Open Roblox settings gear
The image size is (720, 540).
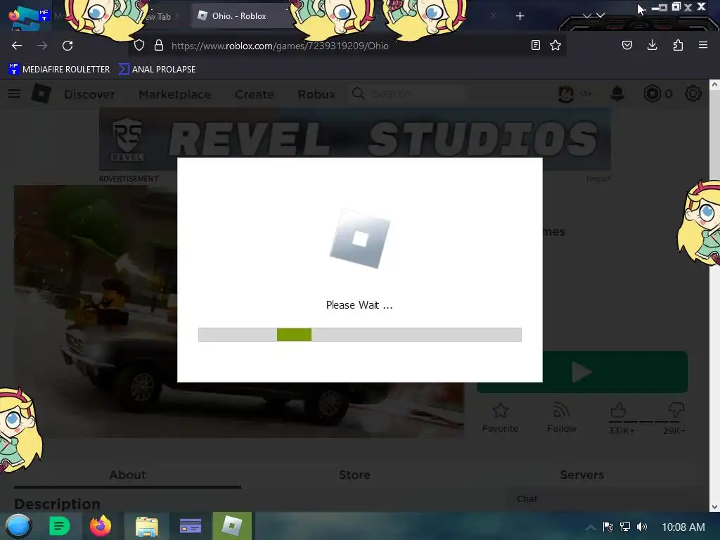point(693,94)
